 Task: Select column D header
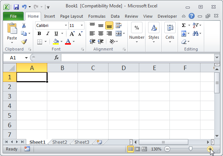coord(124,68)
